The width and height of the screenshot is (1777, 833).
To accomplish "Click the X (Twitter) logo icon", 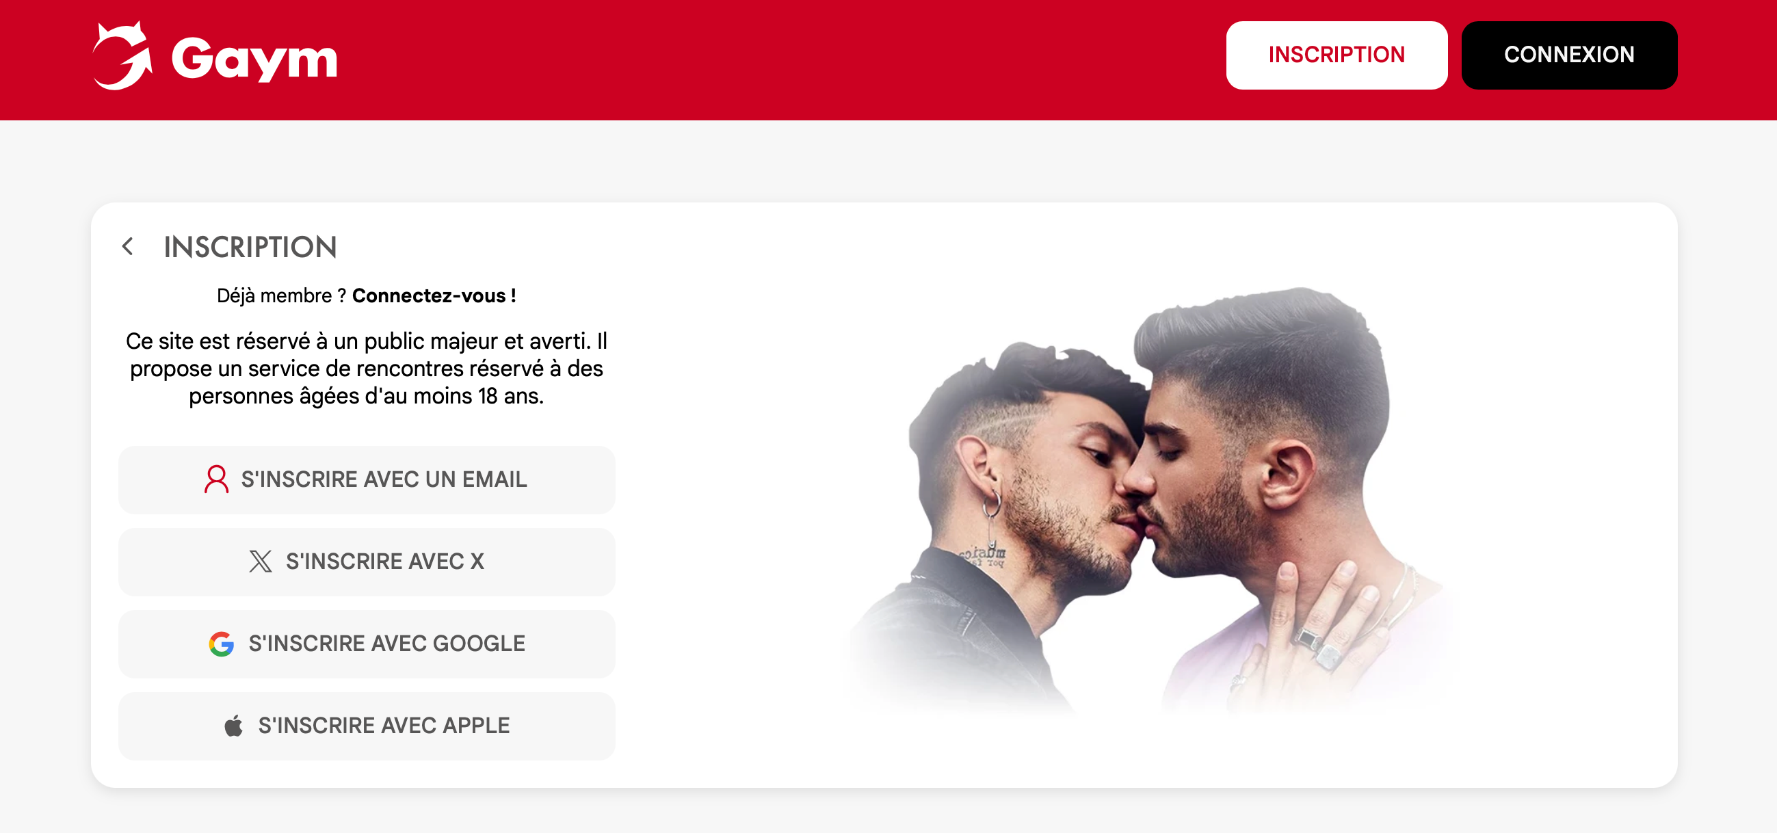I will coord(260,561).
